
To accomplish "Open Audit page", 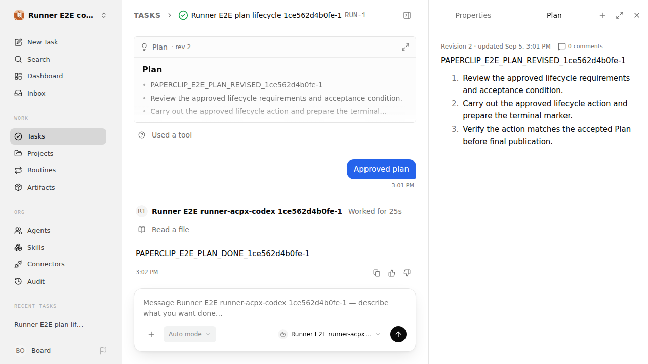I will click(x=58, y=281).
